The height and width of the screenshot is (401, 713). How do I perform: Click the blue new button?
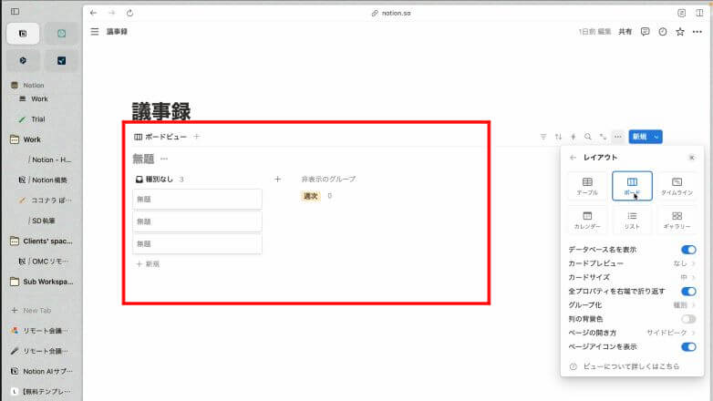click(x=640, y=137)
